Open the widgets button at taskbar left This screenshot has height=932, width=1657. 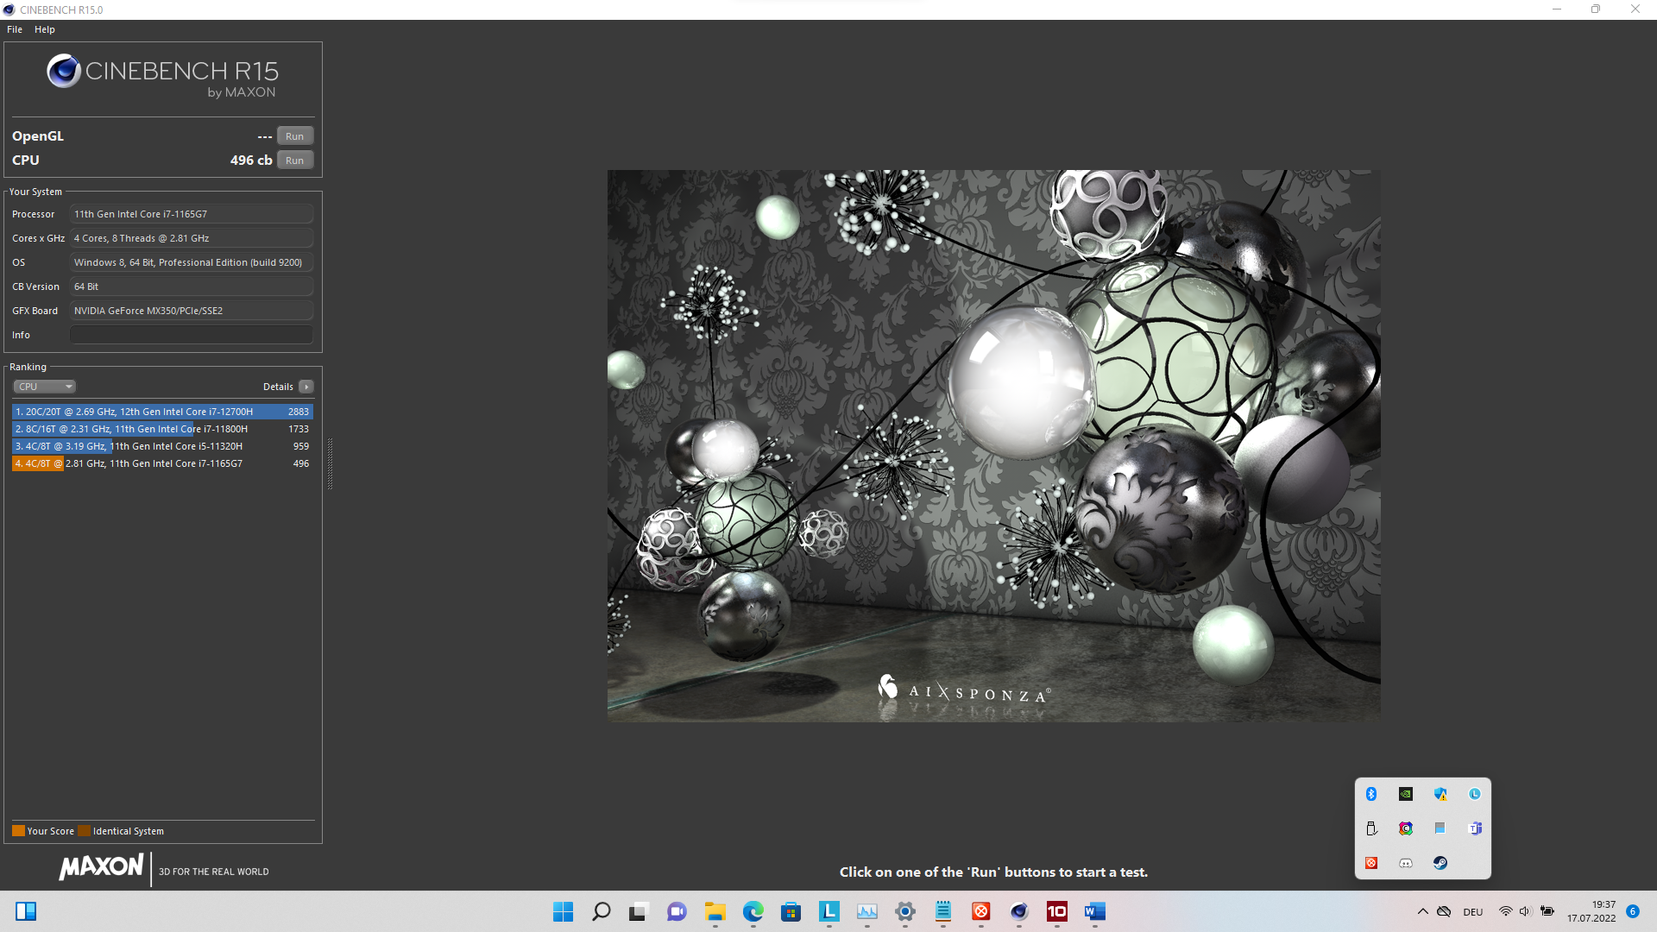[x=26, y=911]
